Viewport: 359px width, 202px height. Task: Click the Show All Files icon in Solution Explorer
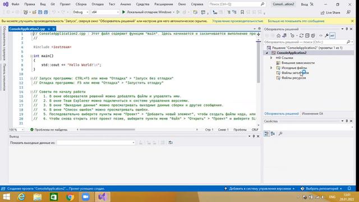tap(313, 35)
